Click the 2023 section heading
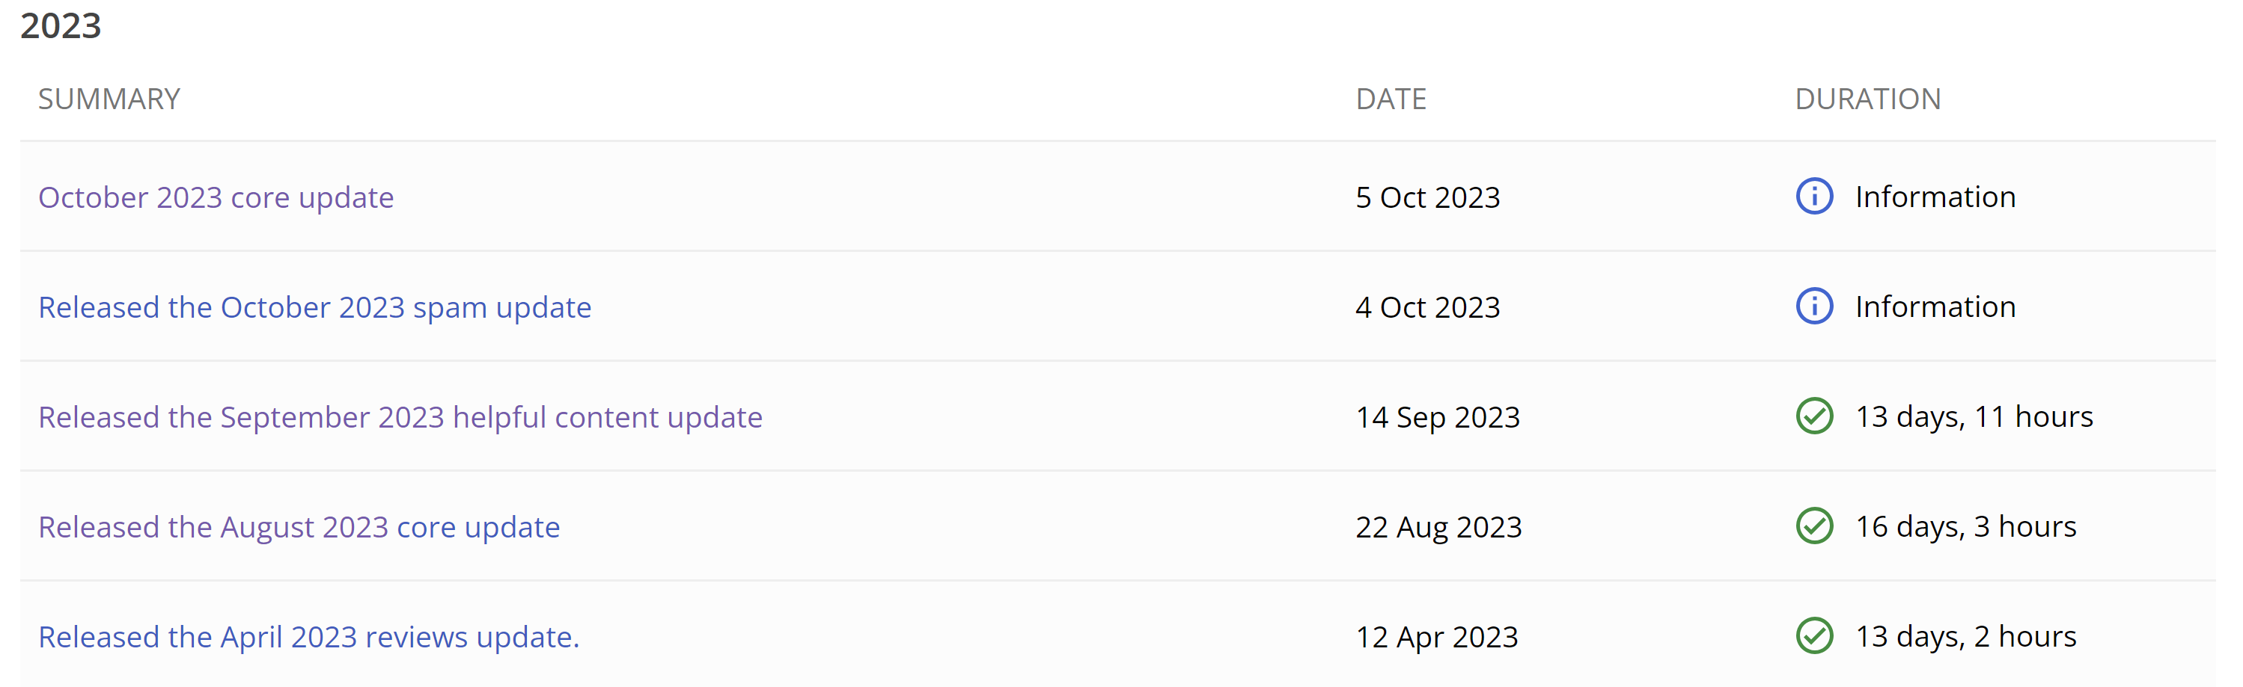This screenshot has width=2243, height=687. click(62, 26)
